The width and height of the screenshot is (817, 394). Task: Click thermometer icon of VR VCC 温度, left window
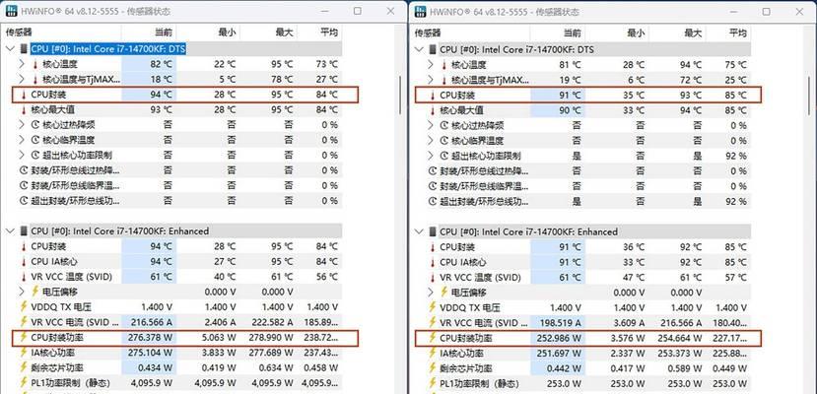click(x=24, y=277)
